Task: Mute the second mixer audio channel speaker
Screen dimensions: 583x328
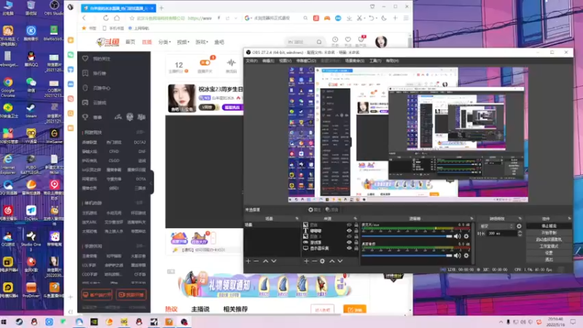Action: [x=458, y=256]
